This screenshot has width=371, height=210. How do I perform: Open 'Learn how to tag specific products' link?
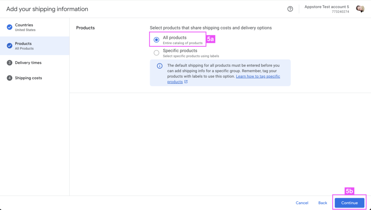point(258,77)
